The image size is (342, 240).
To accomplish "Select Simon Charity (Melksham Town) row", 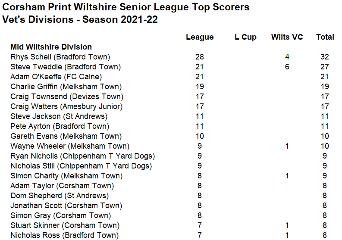I will point(169,176).
